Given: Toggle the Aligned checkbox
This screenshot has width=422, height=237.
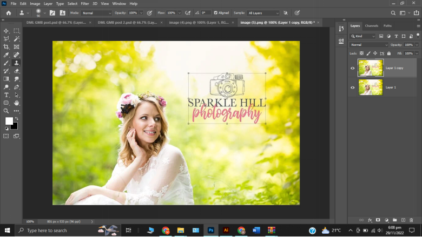Looking at the screenshot, I should click(x=215, y=13).
